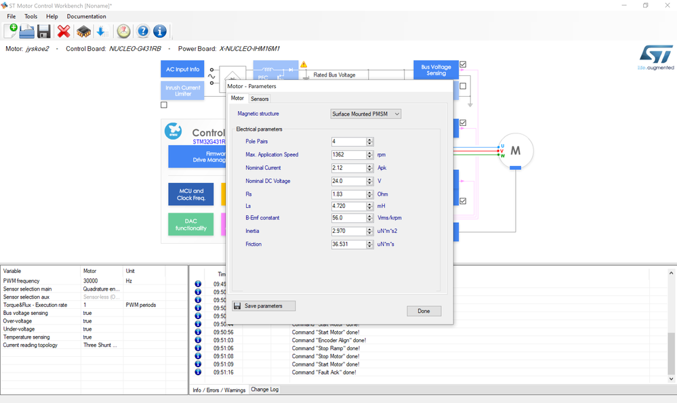
Task: Open the Inrush Current Limiter block
Action: [x=183, y=91]
